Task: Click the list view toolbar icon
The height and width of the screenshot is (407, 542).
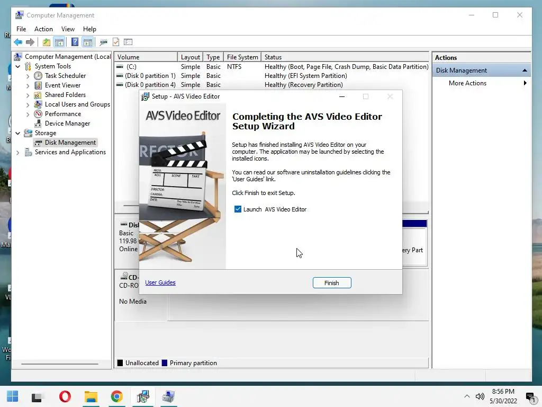Action: click(128, 42)
